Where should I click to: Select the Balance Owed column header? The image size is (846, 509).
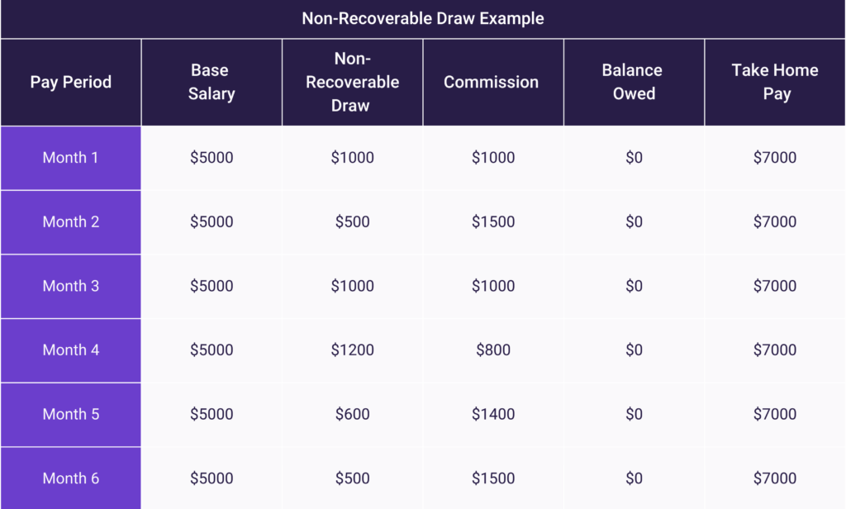coord(634,82)
